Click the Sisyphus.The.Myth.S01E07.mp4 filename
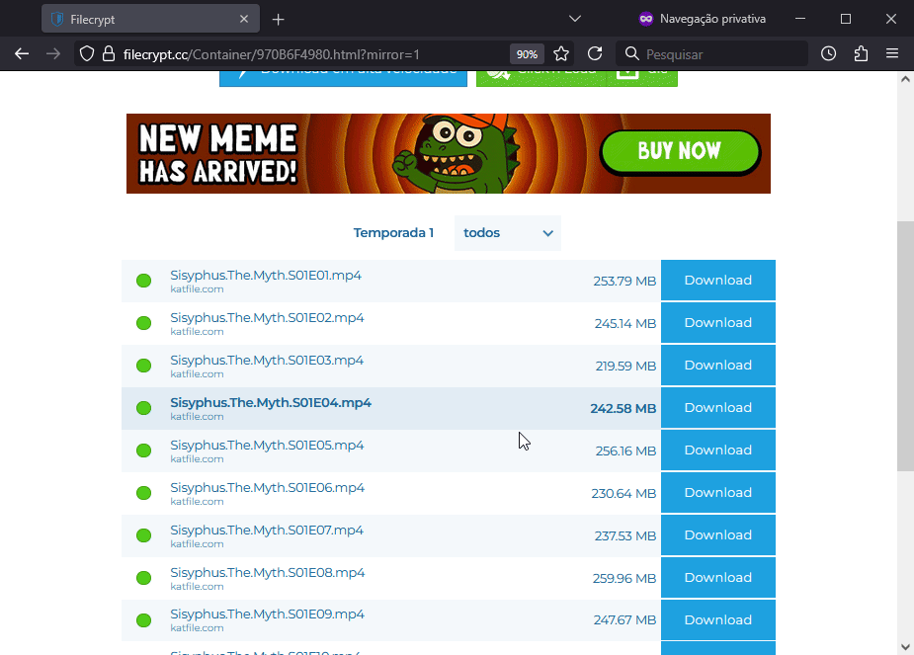This screenshot has height=655, width=914. pyautogui.click(x=267, y=531)
